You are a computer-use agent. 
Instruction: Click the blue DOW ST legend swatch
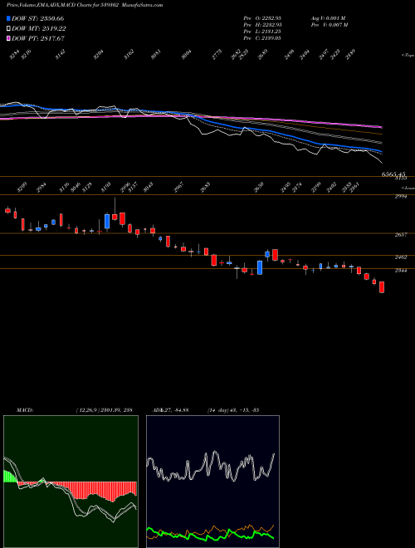point(9,18)
